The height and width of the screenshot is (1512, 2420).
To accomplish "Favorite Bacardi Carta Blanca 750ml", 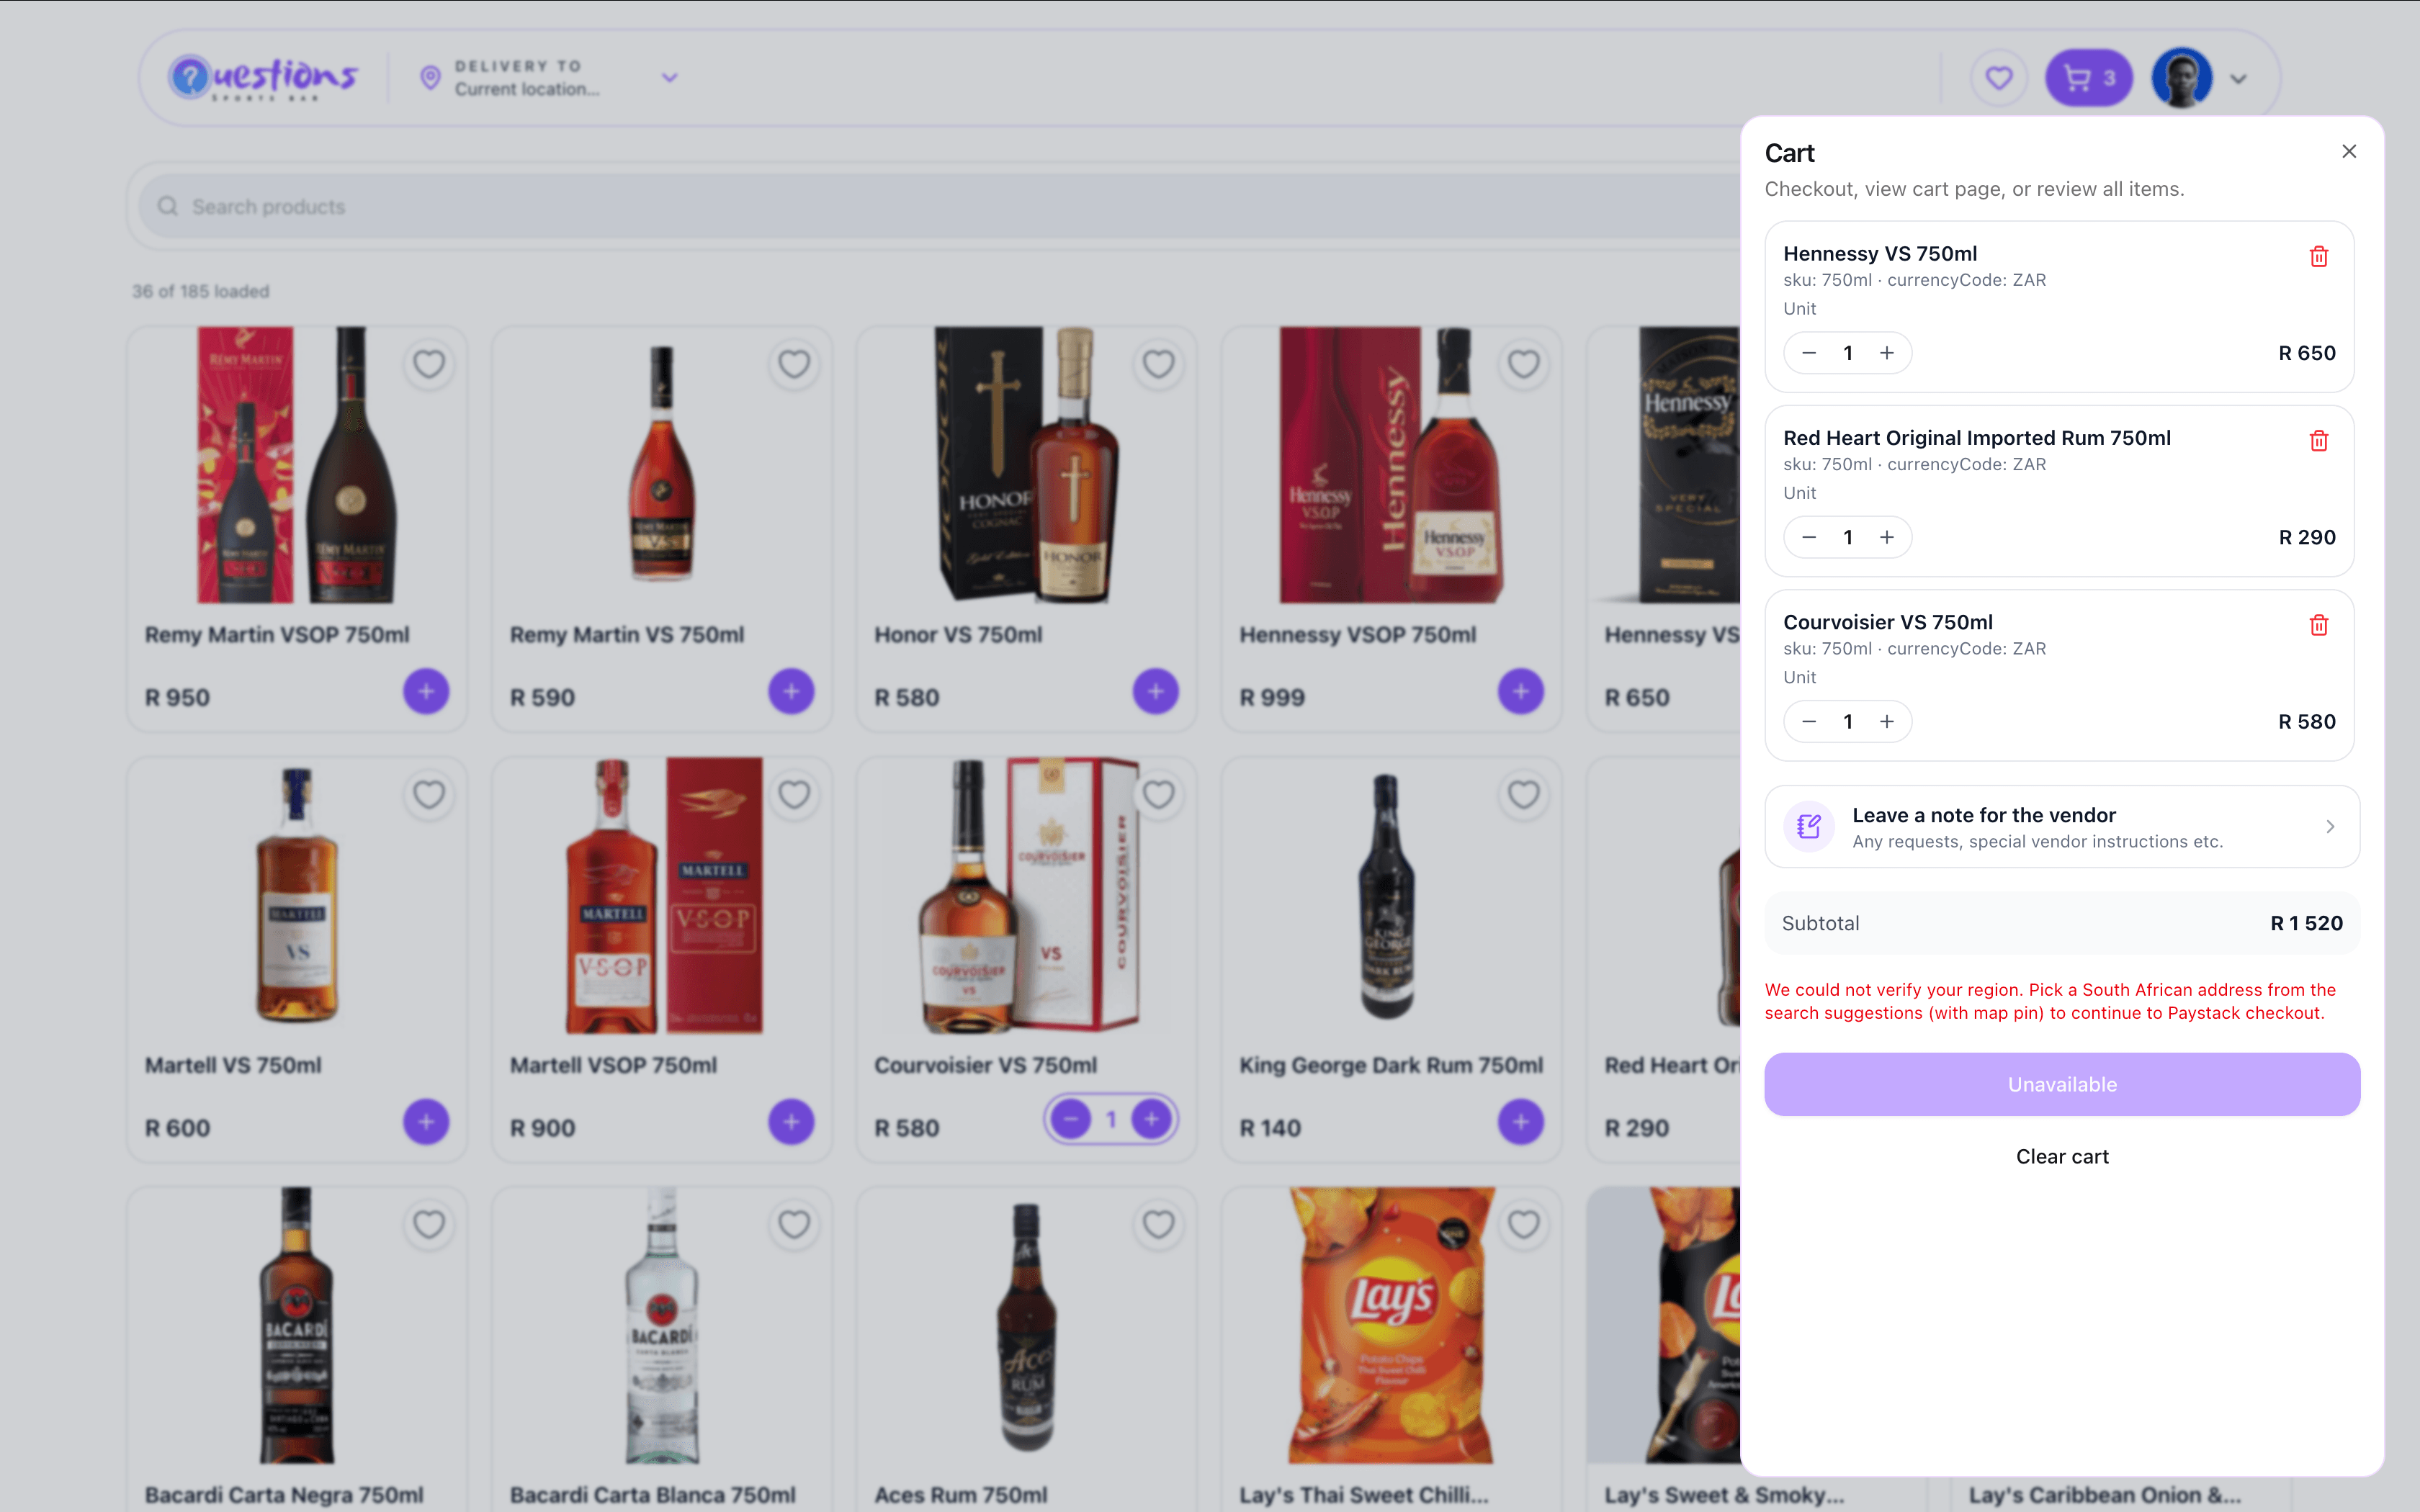I will click(794, 1225).
